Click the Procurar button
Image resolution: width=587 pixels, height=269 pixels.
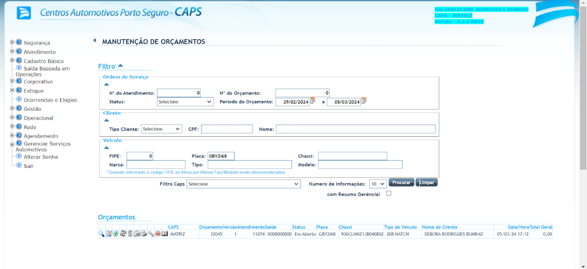pyautogui.click(x=401, y=182)
